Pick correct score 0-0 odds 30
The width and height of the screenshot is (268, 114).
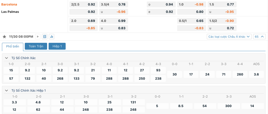175,74
